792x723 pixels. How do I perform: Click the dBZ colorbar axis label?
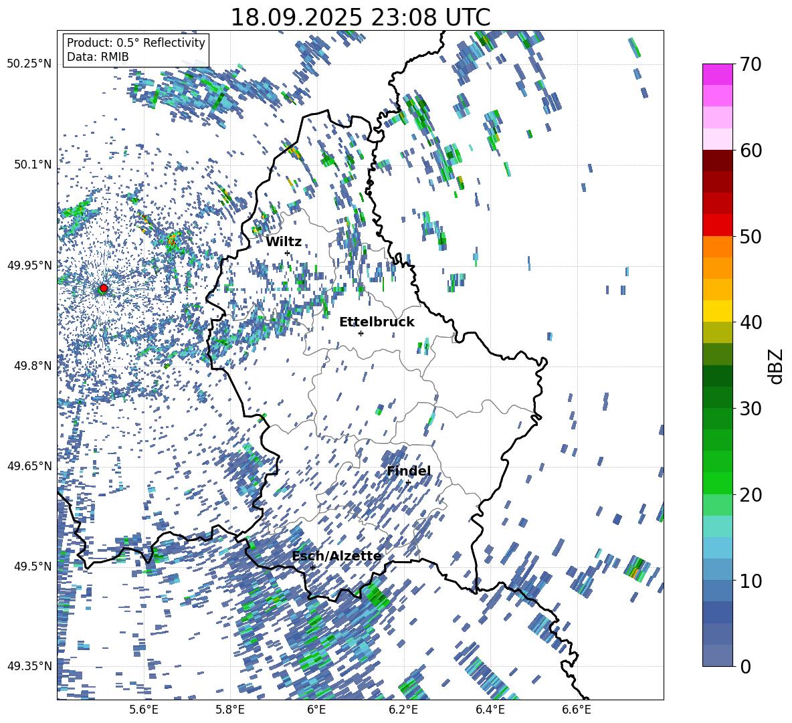coord(777,366)
